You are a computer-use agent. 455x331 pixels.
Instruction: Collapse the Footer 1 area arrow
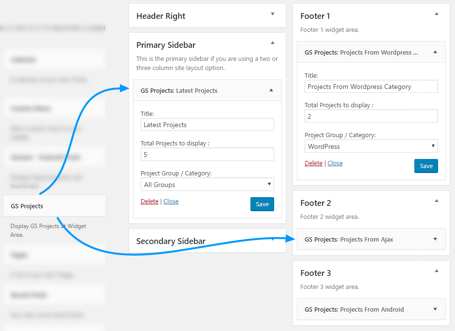point(437,14)
